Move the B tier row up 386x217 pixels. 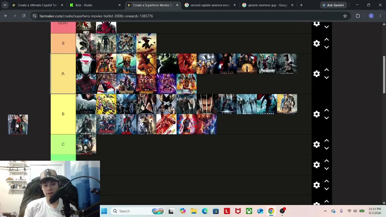[327, 110]
